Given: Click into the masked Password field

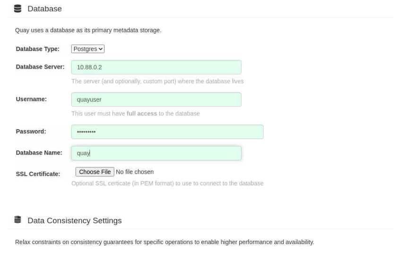Looking at the screenshot, I should point(167,131).
